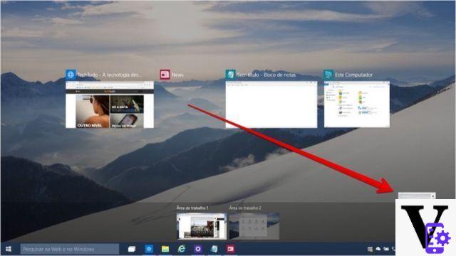
Task: Click the 'TechTudo - A tecnologia des...' title
Action: coord(109,75)
